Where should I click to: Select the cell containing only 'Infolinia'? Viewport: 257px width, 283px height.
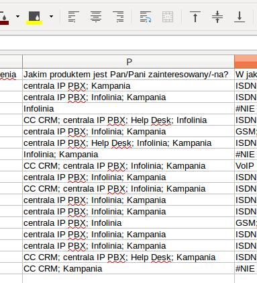128,108
